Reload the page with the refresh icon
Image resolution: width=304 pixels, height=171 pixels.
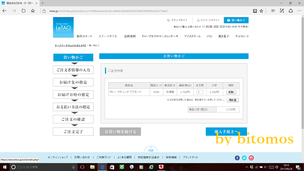click(x=23, y=11)
